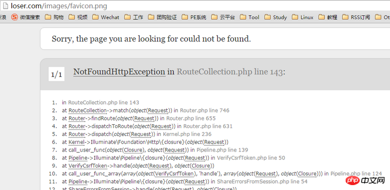Click Router class in the dispatch row 5

click(77, 134)
